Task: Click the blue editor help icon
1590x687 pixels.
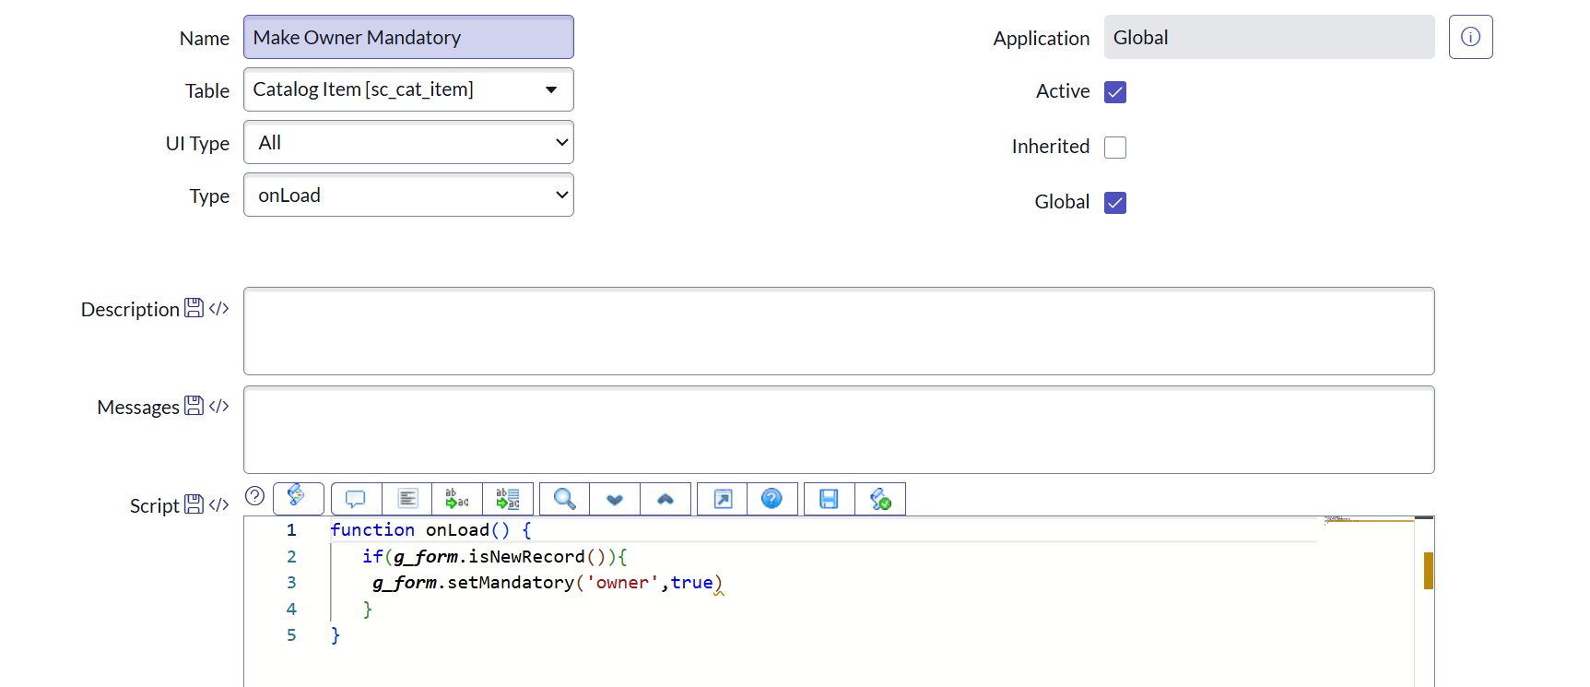Action: (x=772, y=499)
